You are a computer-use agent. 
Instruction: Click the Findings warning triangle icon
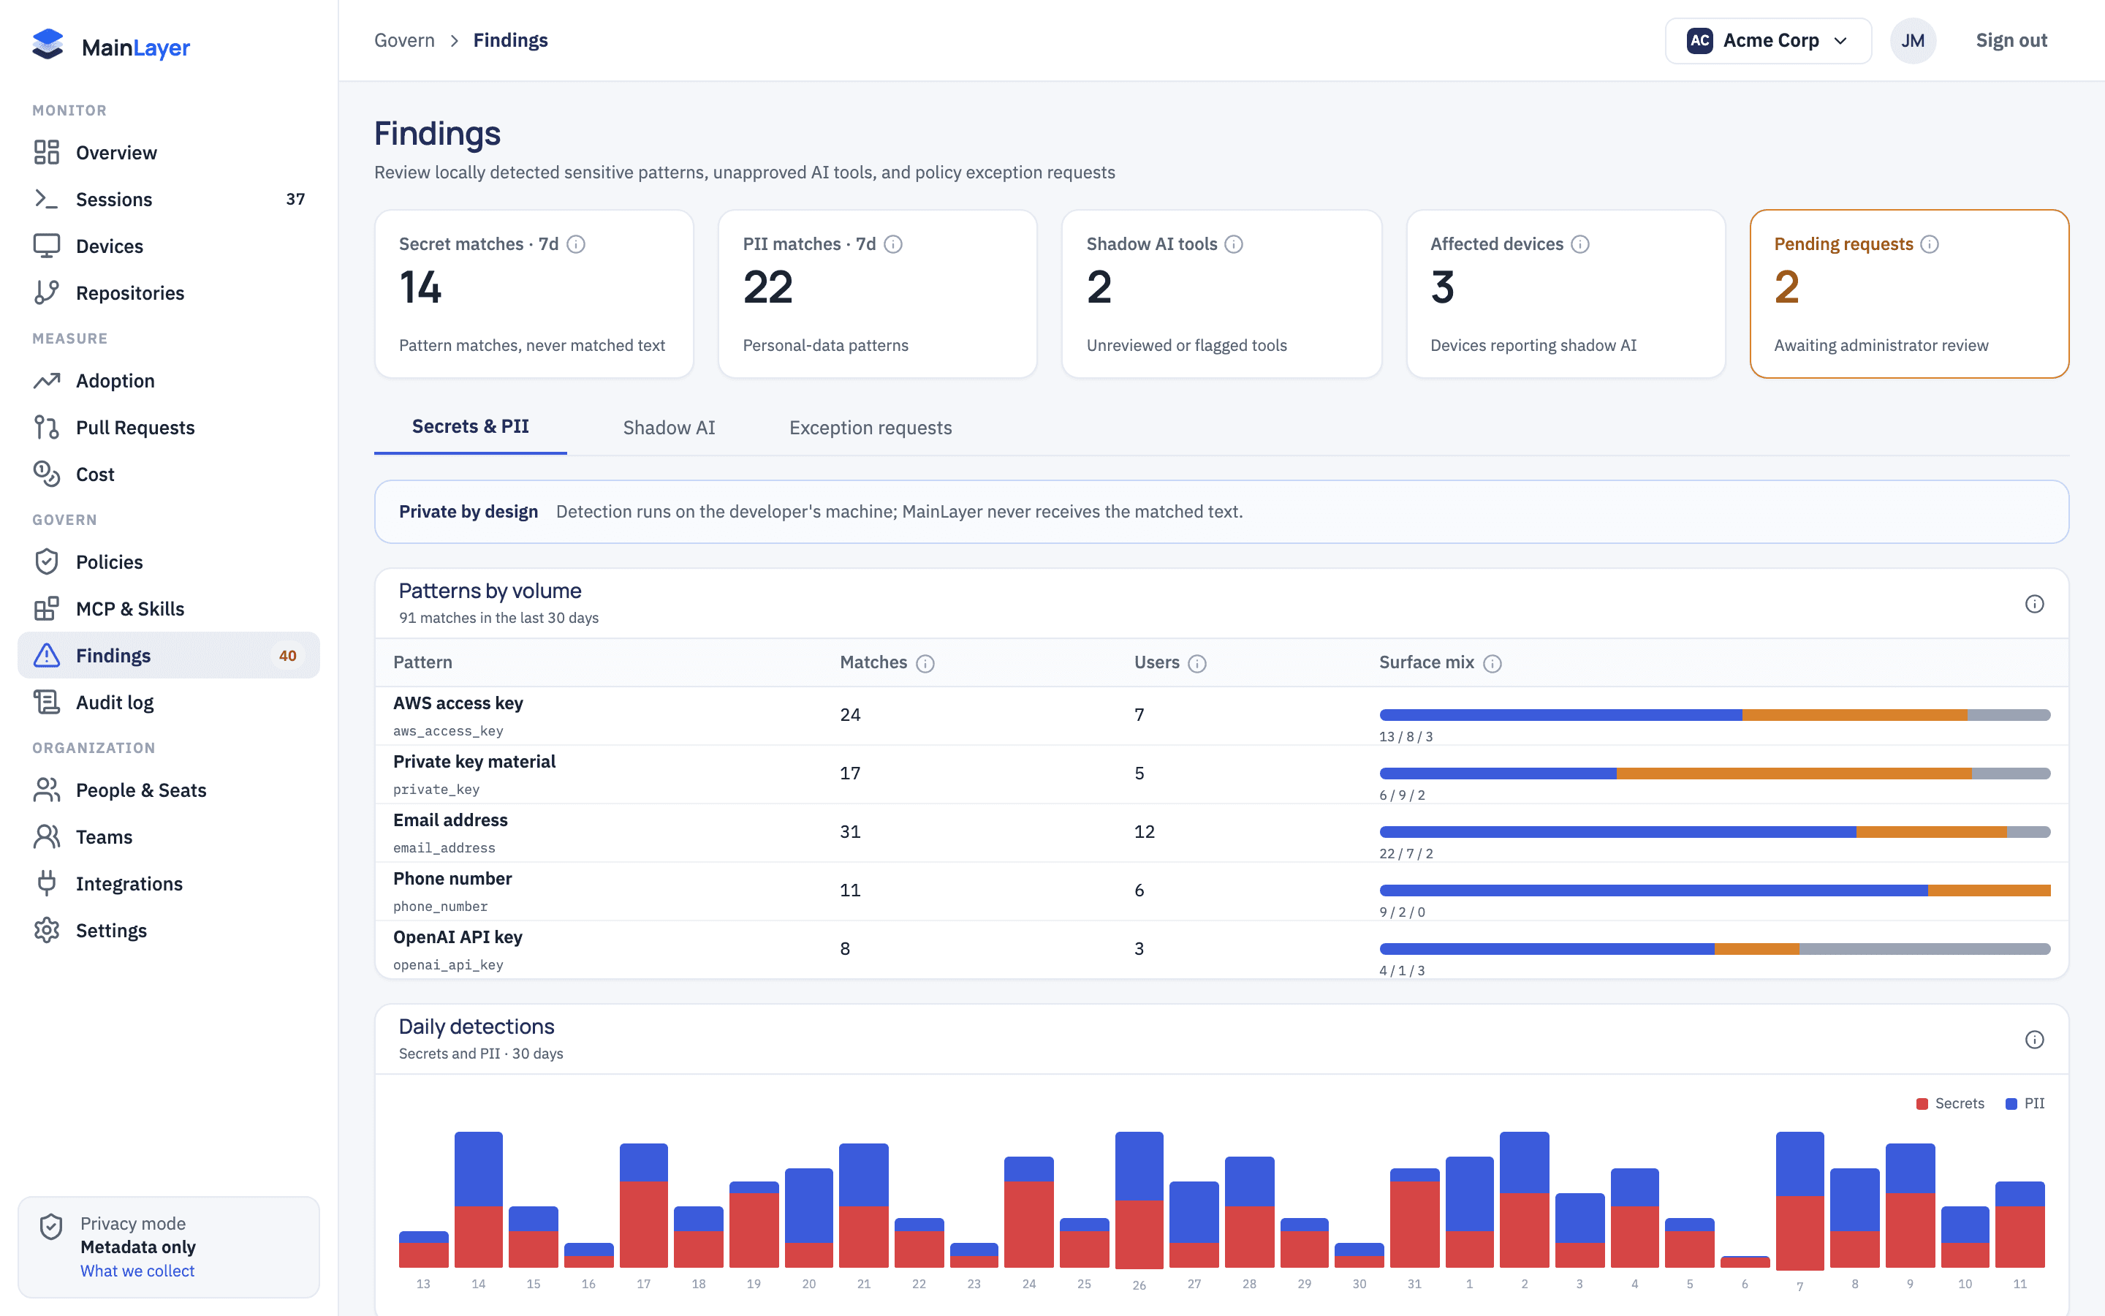click(47, 655)
